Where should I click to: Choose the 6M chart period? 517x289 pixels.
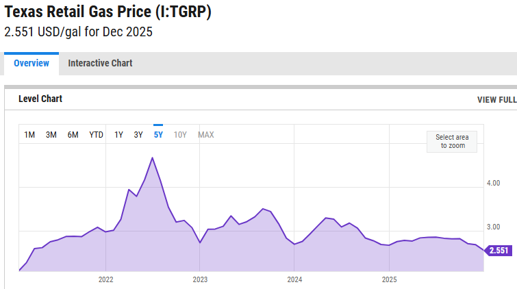(73, 135)
